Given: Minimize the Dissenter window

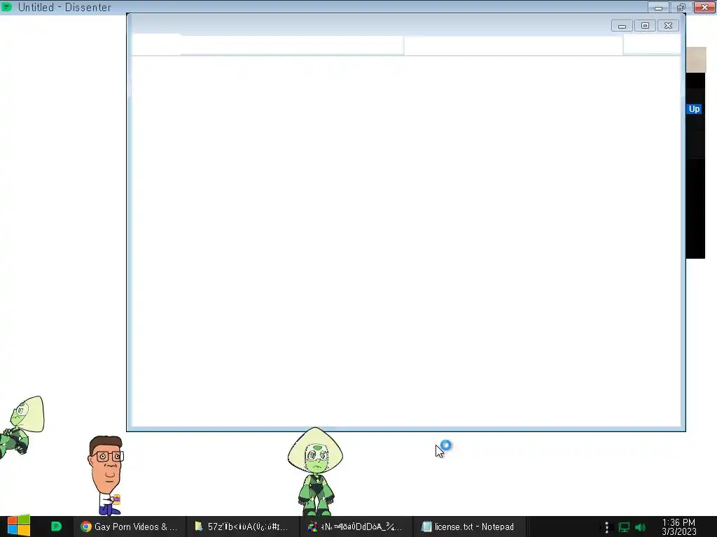Looking at the screenshot, I should (x=658, y=7).
